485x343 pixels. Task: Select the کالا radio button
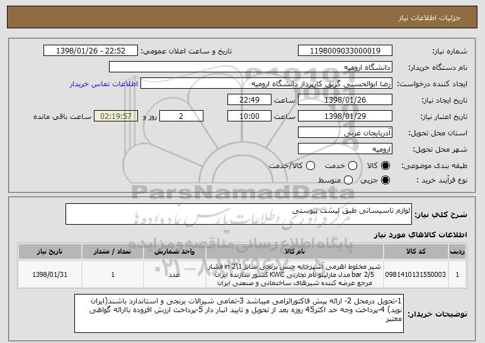(x=385, y=166)
